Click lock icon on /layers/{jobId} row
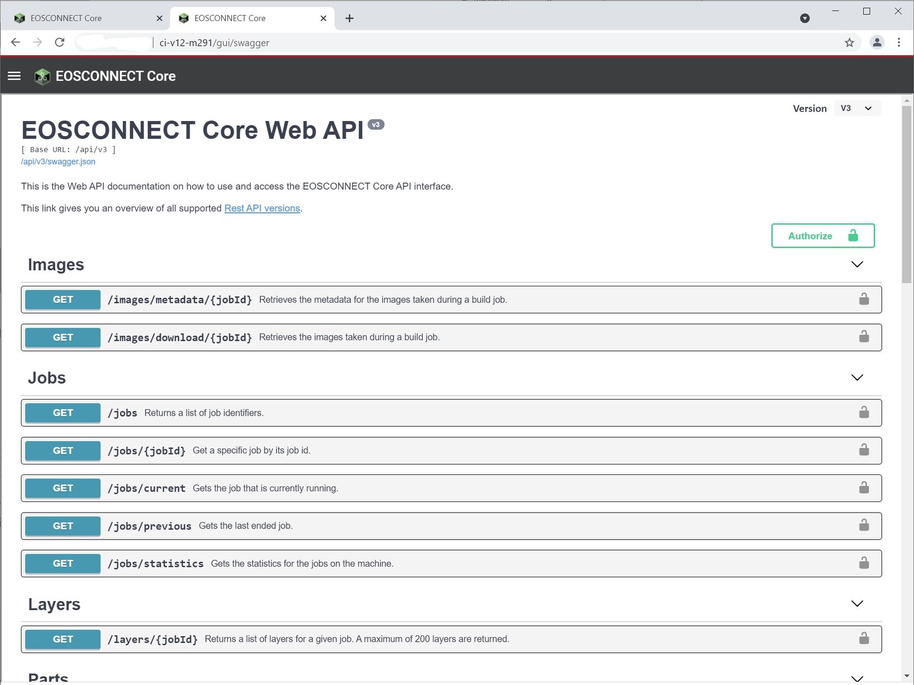 (864, 639)
